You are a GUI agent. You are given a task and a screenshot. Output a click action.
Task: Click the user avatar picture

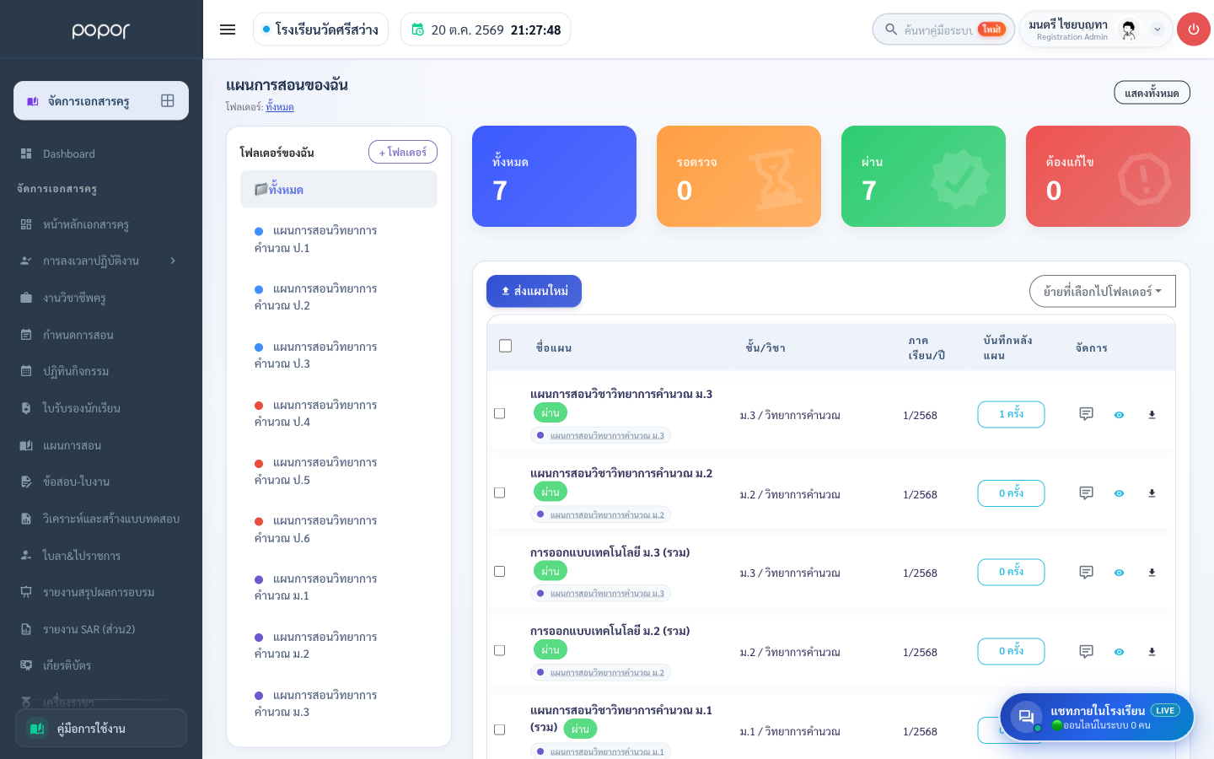[x=1129, y=30]
